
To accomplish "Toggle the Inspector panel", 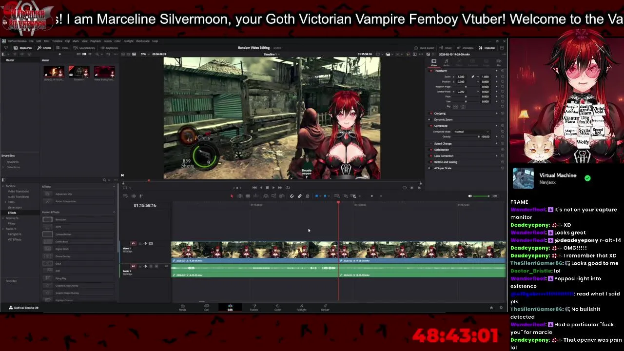I will [x=487, y=48].
